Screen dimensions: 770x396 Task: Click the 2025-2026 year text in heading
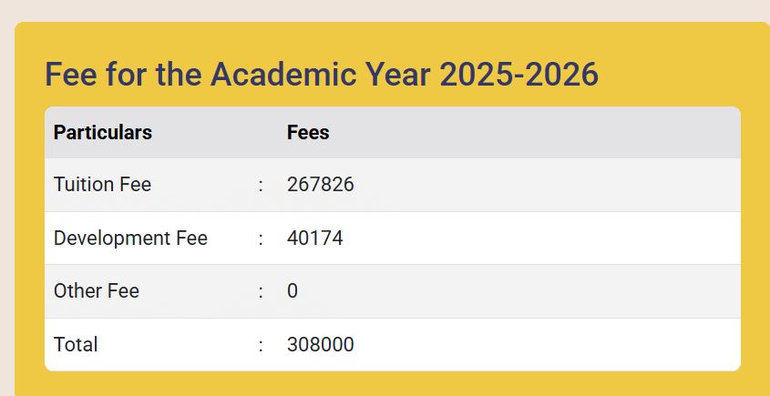[x=518, y=75]
